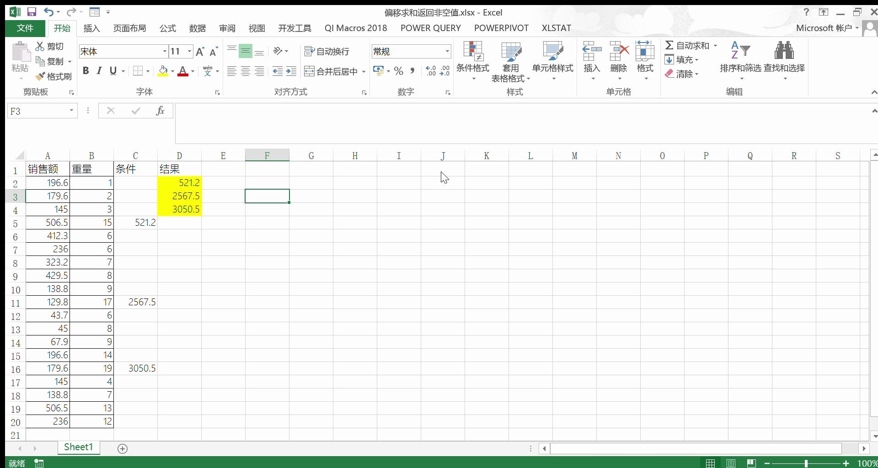This screenshot has width=878, height=468.
Task: Click the formula bar input area
Action: (521, 123)
